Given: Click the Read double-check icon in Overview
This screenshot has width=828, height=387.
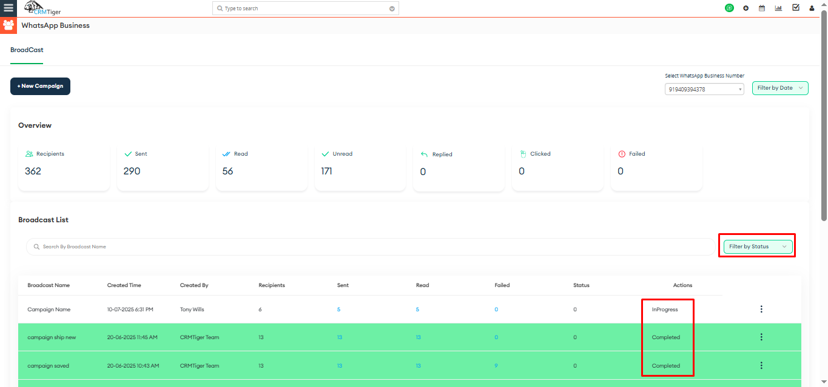Looking at the screenshot, I should point(227,154).
